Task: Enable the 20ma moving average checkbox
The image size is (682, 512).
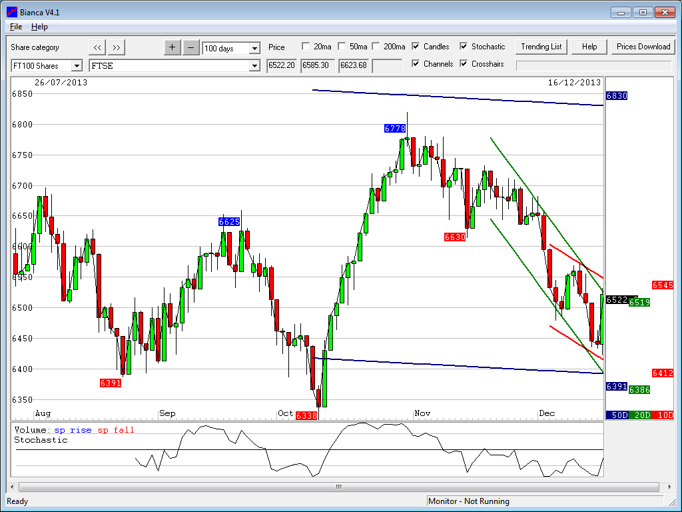Action: click(306, 47)
